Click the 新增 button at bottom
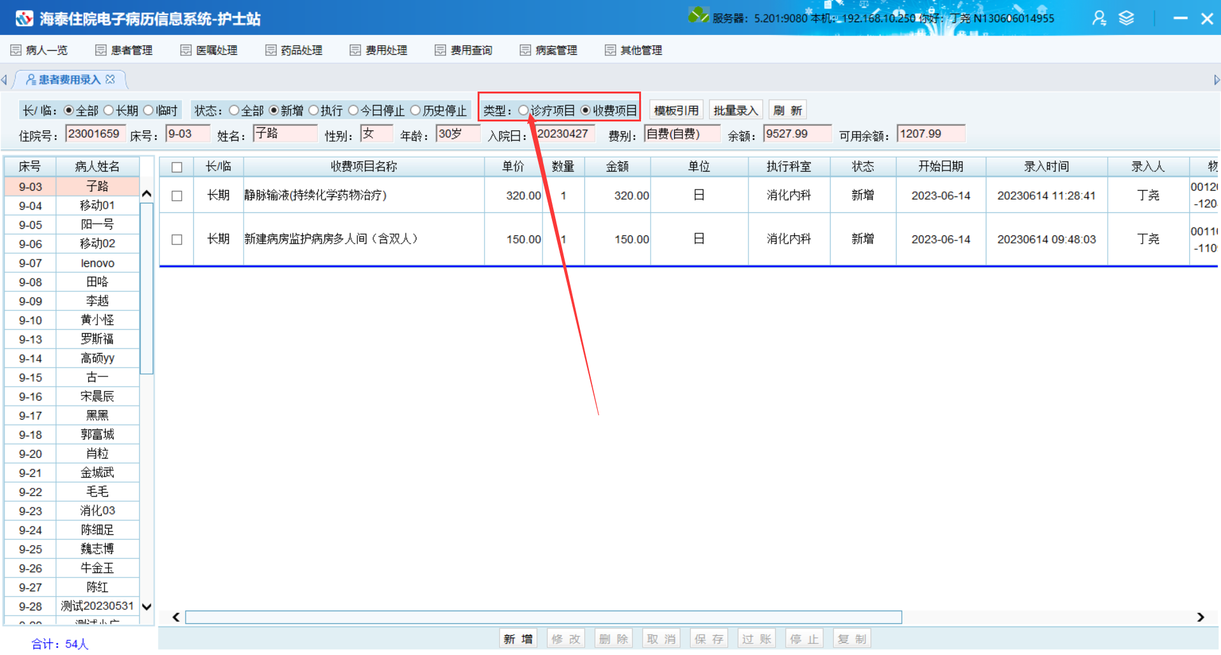The image size is (1221, 655). point(518,639)
